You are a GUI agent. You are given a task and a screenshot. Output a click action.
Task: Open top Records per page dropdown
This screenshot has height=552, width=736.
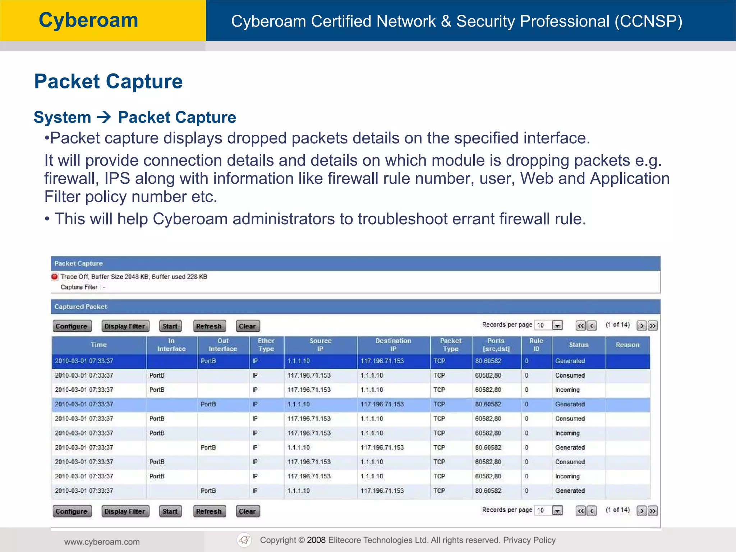[x=548, y=325]
